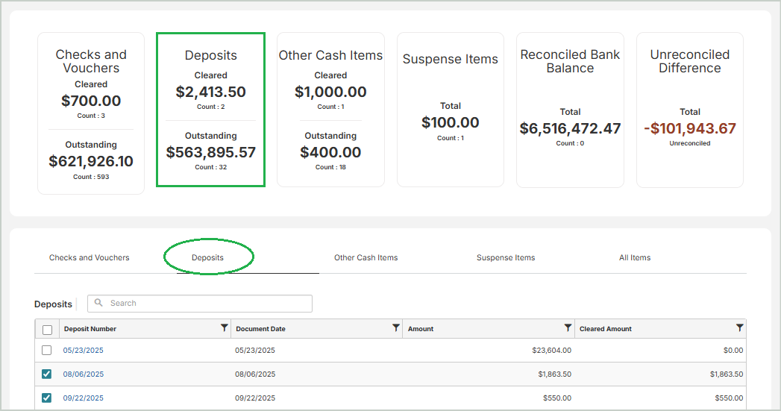This screenshot has width=781, height=411.
Task: Uncheck the box for deposit 08/06/2025
Action: coord(47,374)
